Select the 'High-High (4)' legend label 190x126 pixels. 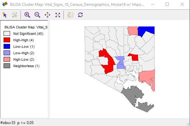click(x=23, y=40)
